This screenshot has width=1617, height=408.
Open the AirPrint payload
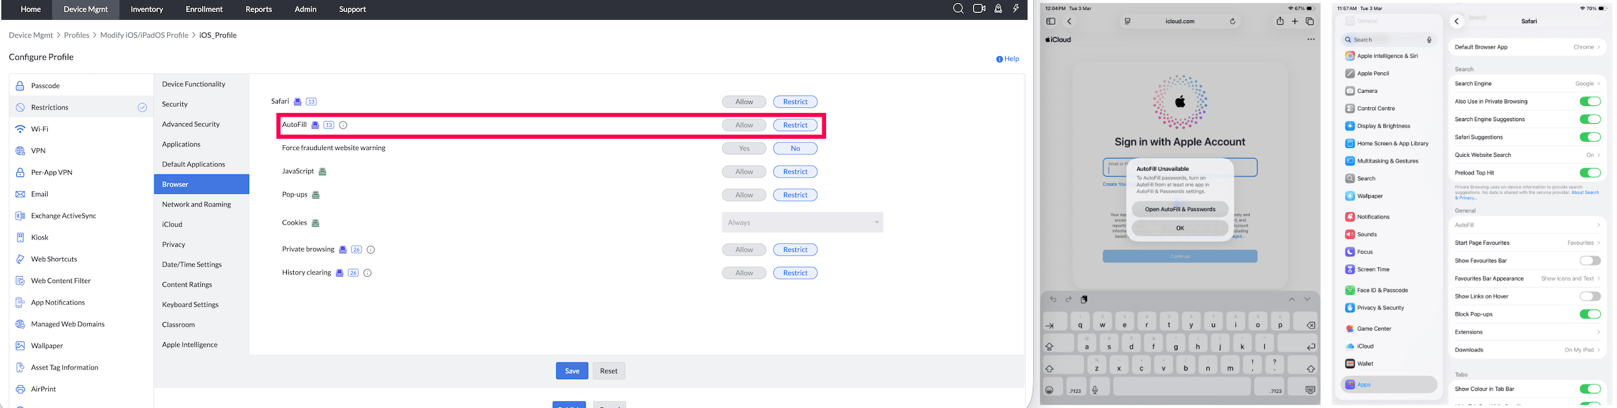point(81,389)
